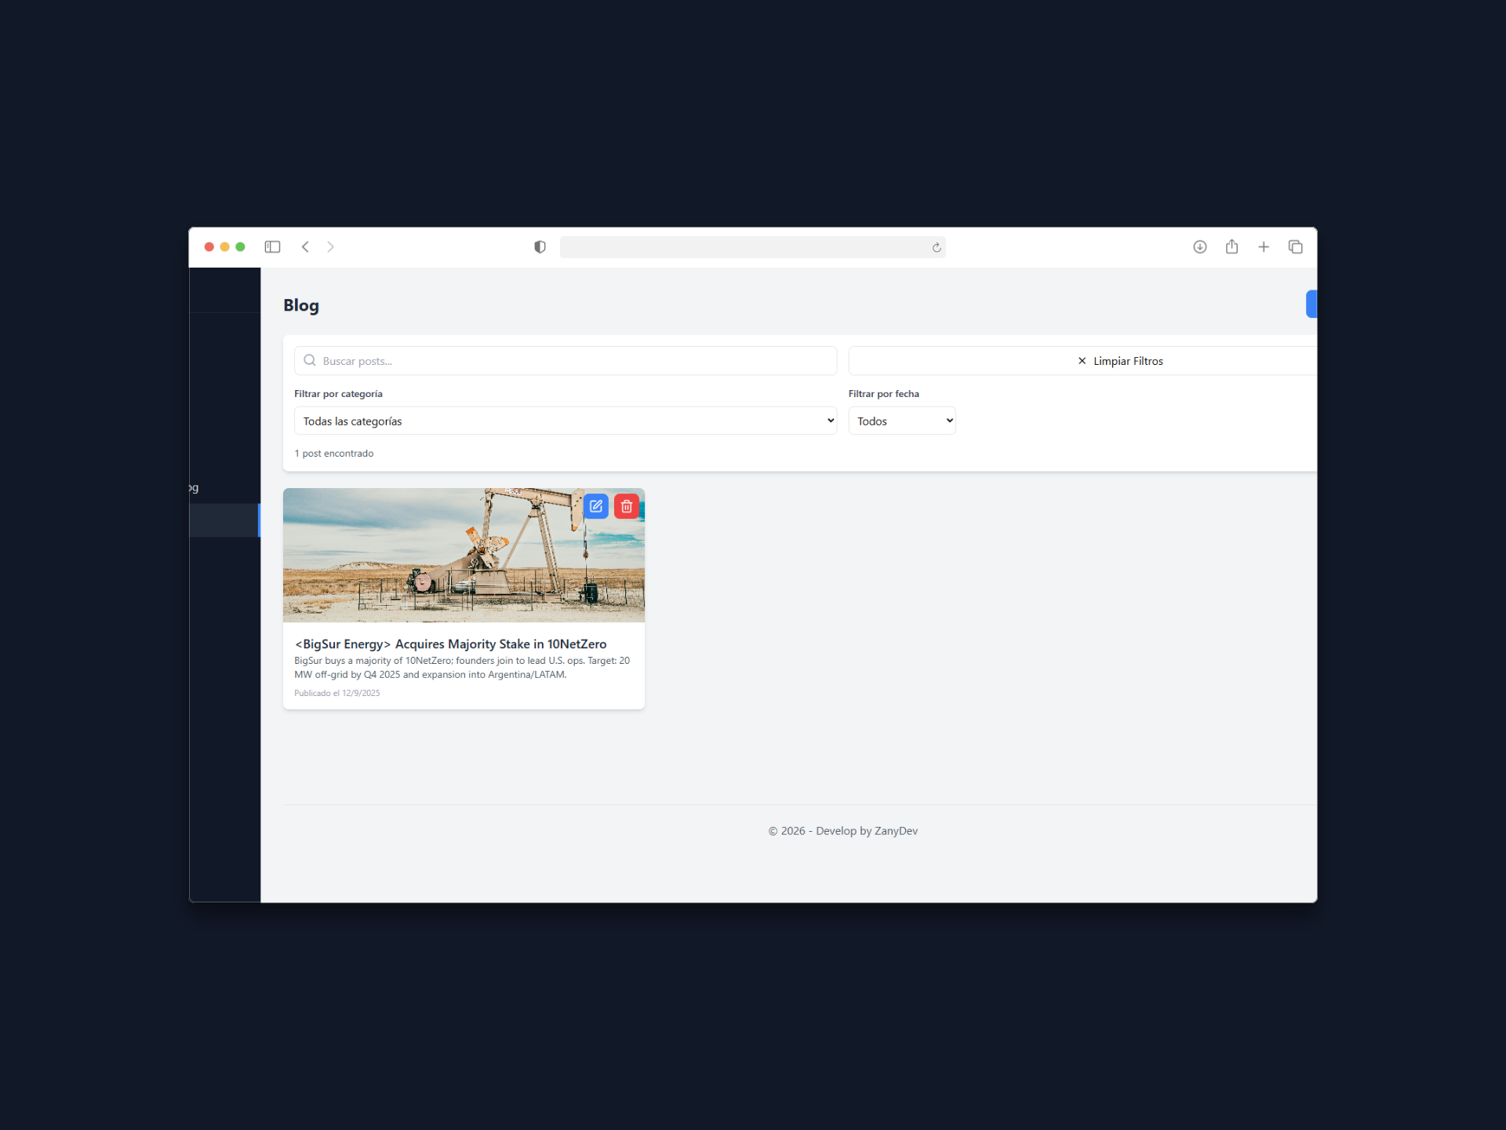Reload page with refresh icon

click(937, 248)
